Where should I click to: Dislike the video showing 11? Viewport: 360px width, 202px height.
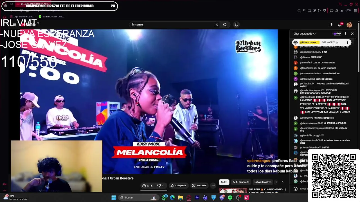161,186
